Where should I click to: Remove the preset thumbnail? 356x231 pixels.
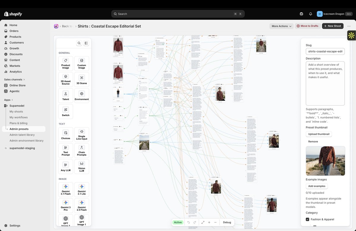coord(313,142)
